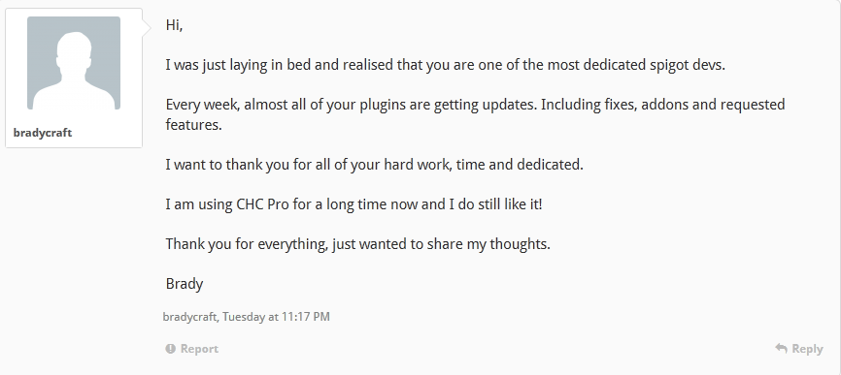Image resolution: width=841 pixels, height=375 pixels.
Task: Click the paragraph about weekly plugin updates
Action: coord(475,114)
